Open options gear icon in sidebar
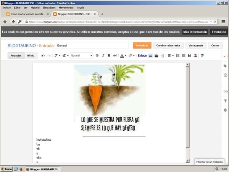The height and width of the screenshot is (172, 229). pyautogui.click(x=225, y=110)
